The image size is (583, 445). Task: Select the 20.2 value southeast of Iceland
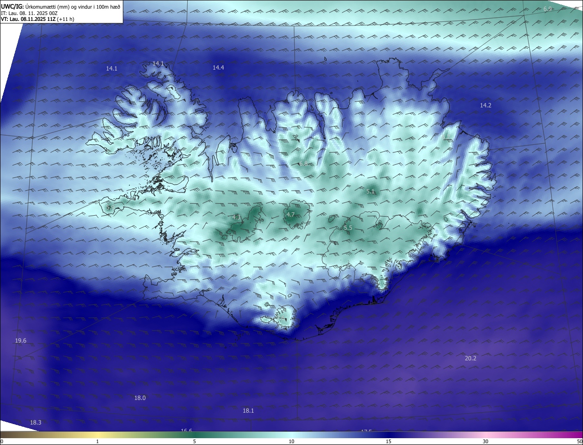470,358
